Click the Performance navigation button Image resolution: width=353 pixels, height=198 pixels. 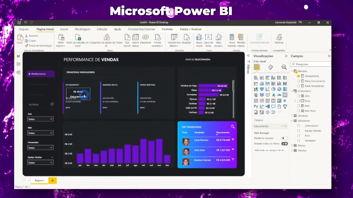point(40,74)
